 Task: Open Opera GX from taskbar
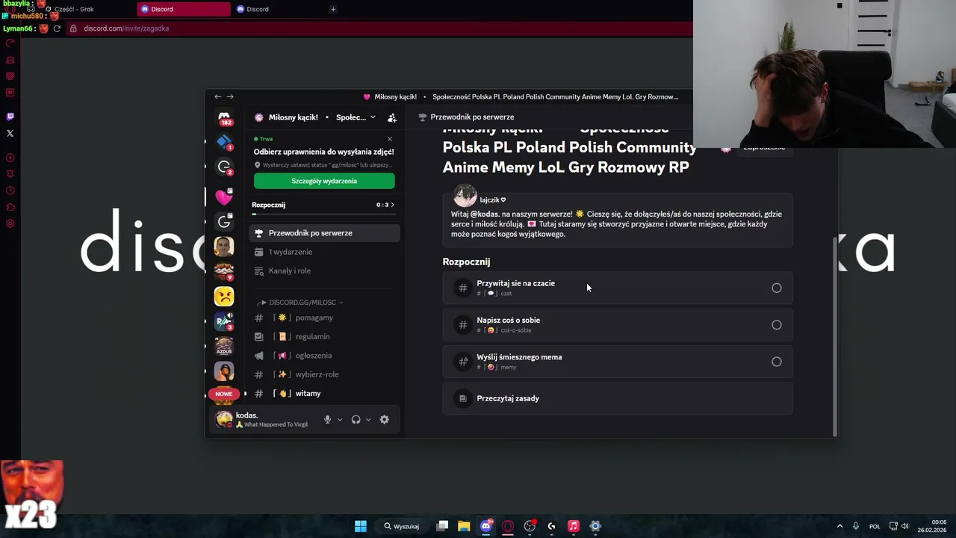(508, 526)
